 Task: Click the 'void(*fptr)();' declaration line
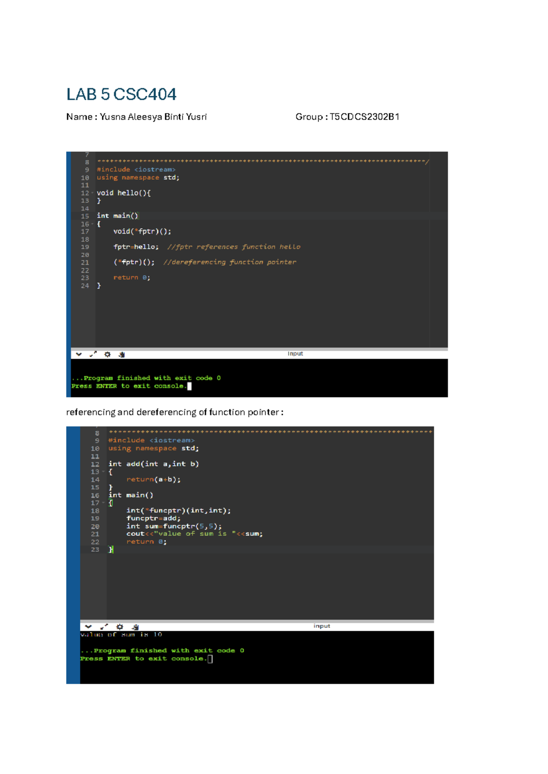coord(142,231)
